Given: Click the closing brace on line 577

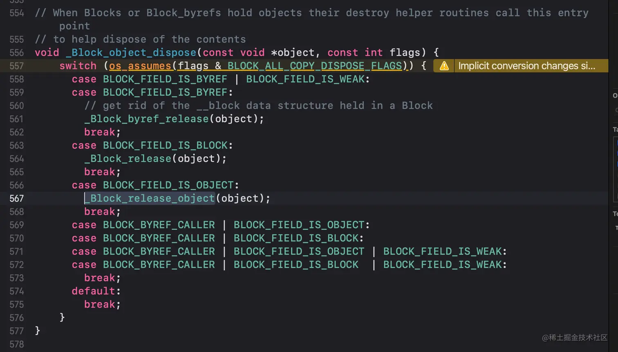Looking at the screenshot, I should point(36,331).
